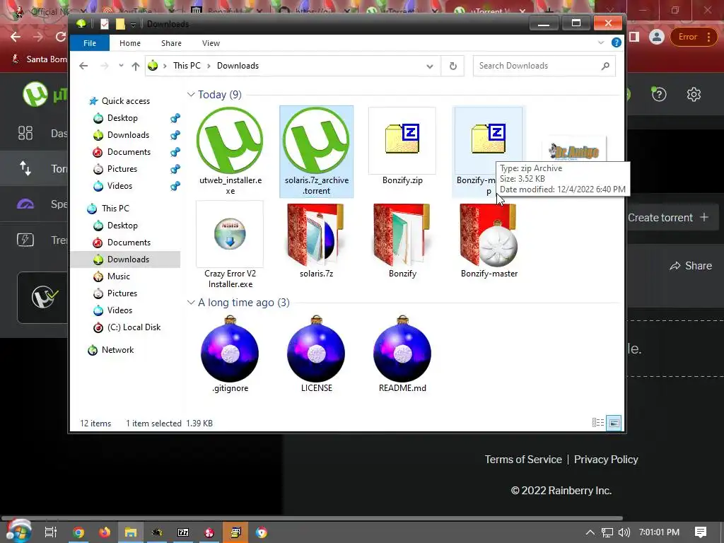Open File Explorer help icon

(x=616, y=43)
